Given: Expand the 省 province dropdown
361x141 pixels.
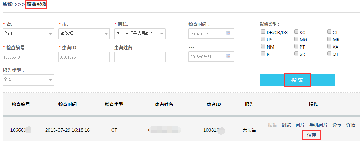Looking at the screenshot, I should pos(28,34).
